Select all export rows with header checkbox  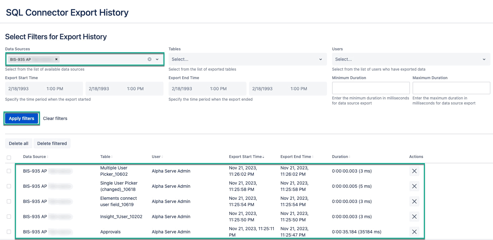click(x=9, y=158)
